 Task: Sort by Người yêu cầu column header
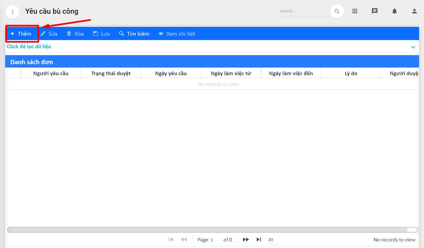pos(51,73)
